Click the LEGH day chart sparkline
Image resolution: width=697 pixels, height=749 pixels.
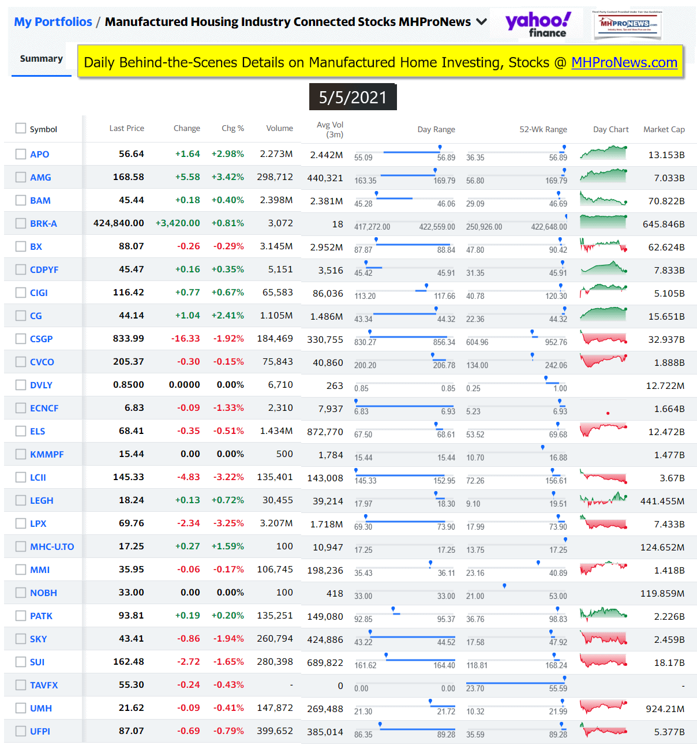603,499
